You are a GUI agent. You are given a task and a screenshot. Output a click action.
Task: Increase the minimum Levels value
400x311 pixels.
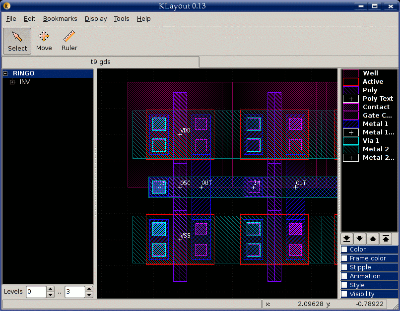point(50,289)
